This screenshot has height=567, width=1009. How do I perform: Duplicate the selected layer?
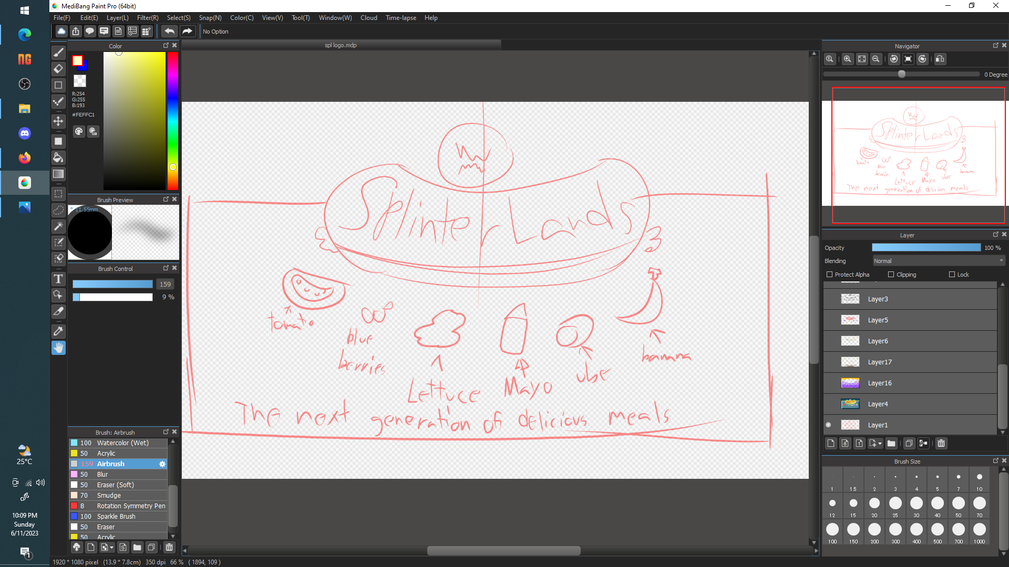click(x=909, y=444)
